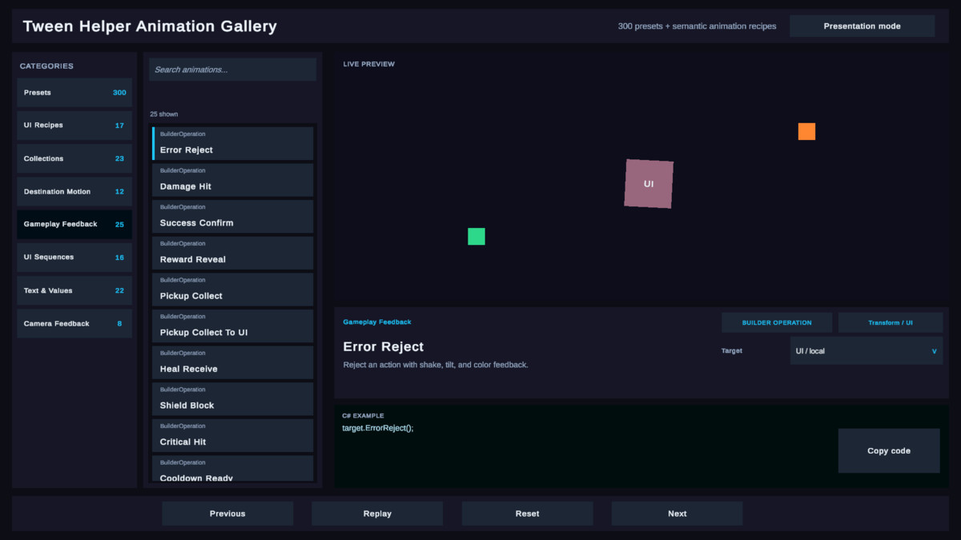Click the pink UI square in preview
Screen dimensions: 961x540
pyautogui.click(x=649, y=184)
